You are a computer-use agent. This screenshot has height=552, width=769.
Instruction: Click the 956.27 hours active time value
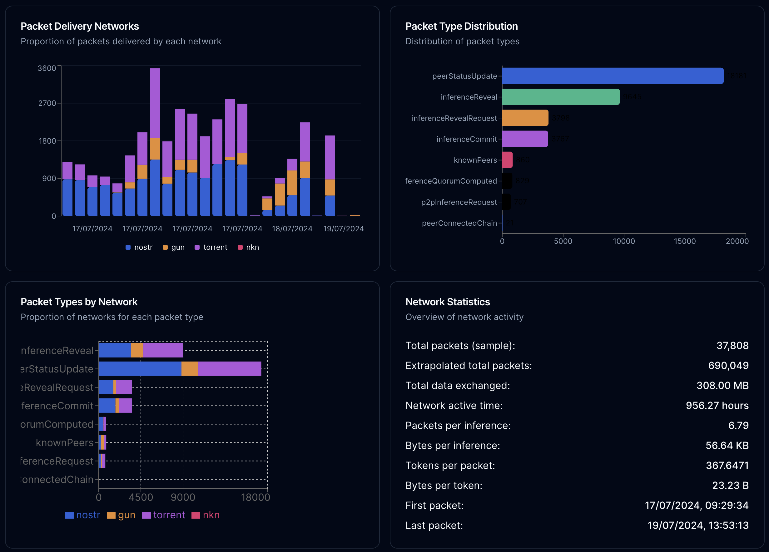pyautogui.click(x=717, y=406)
